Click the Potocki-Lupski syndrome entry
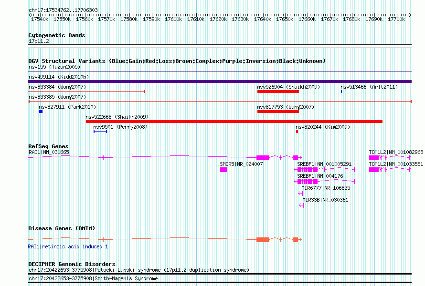This screenshot has width=425, height=286. 139,270
